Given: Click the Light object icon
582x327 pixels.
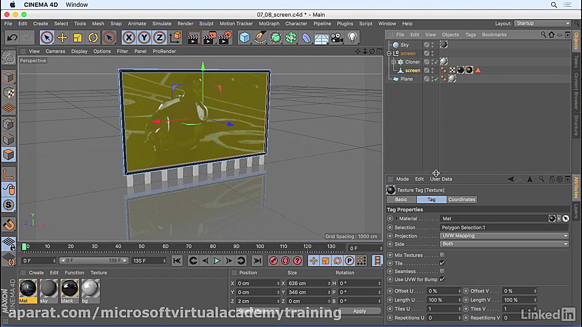Looking at the screenshot, I should point(352,38).
